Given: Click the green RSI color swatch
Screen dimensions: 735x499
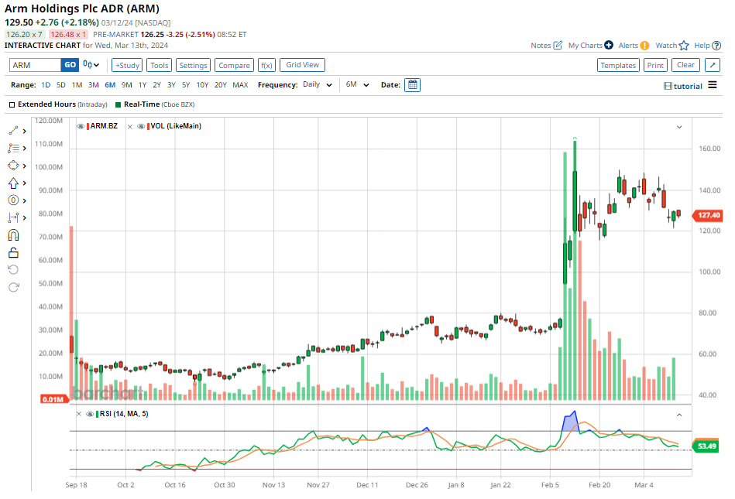Looking at the screenshot, I should coord(97,414).
